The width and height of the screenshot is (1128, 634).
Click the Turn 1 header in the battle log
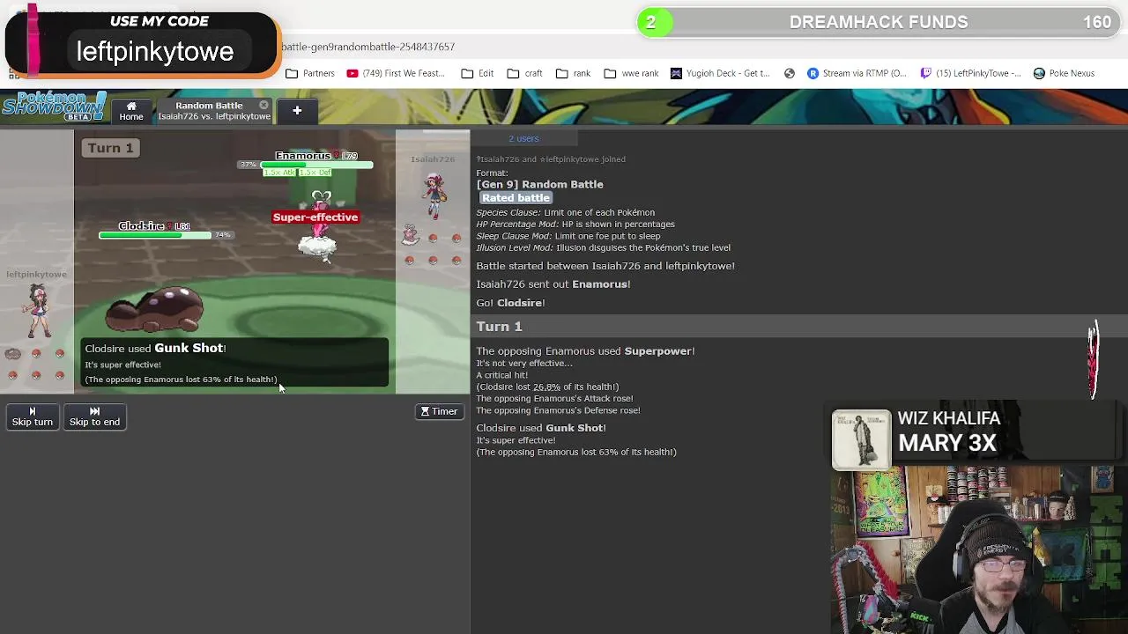click(x=500, y=327)
